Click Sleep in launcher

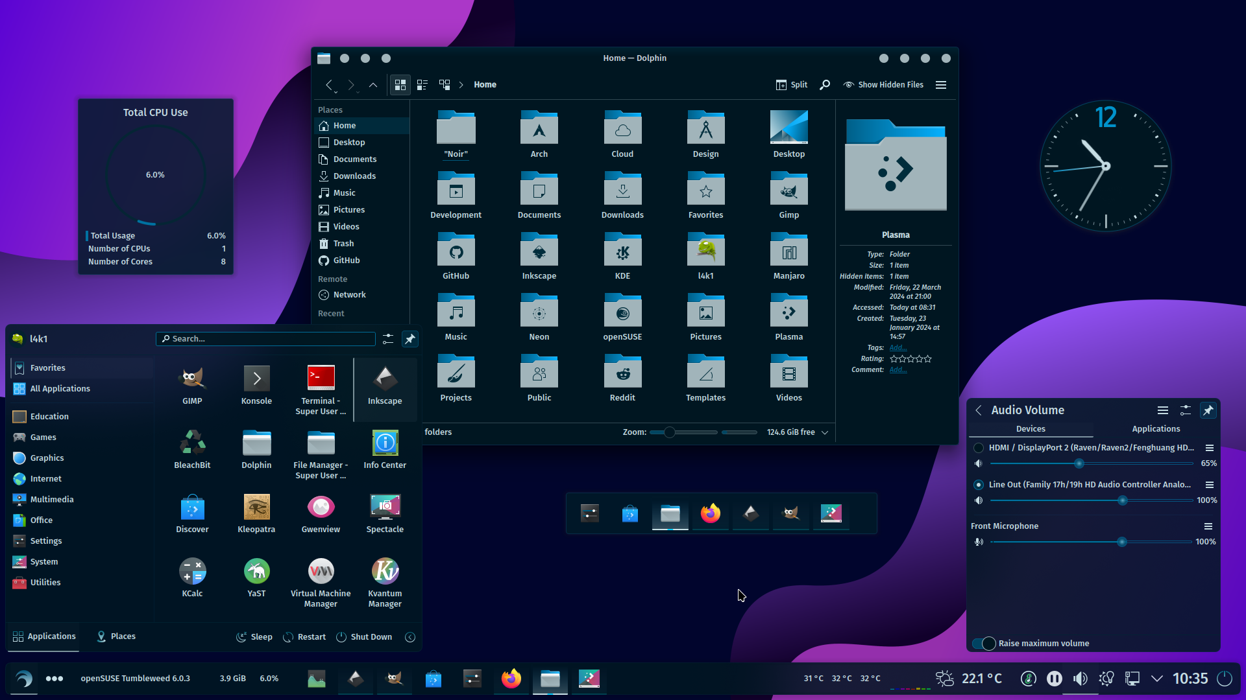[254, 637]
